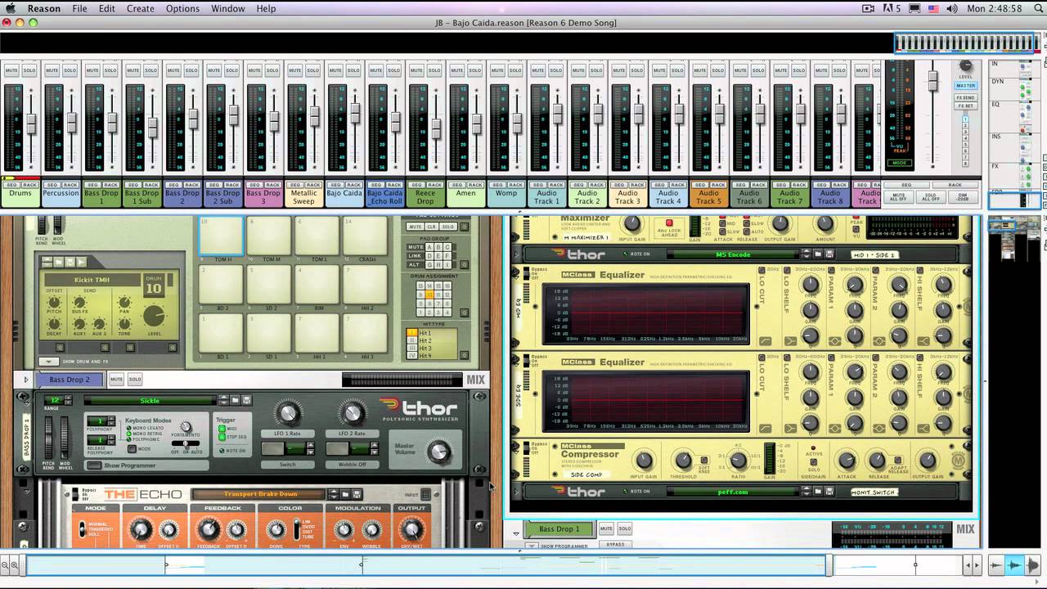Step through Thor Sickle patch selector arrows
This screenshot has height=589, width=1047.
tap(223, 400)
